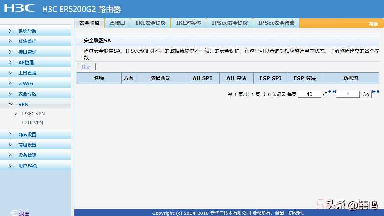This screenshot has height=216, width=384.
Task: Open AP管理 in sidebar
Action: pos(26,63)
